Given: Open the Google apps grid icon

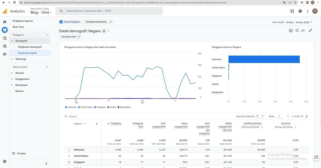Looking at the screenshot, I should tap(292, 11).
